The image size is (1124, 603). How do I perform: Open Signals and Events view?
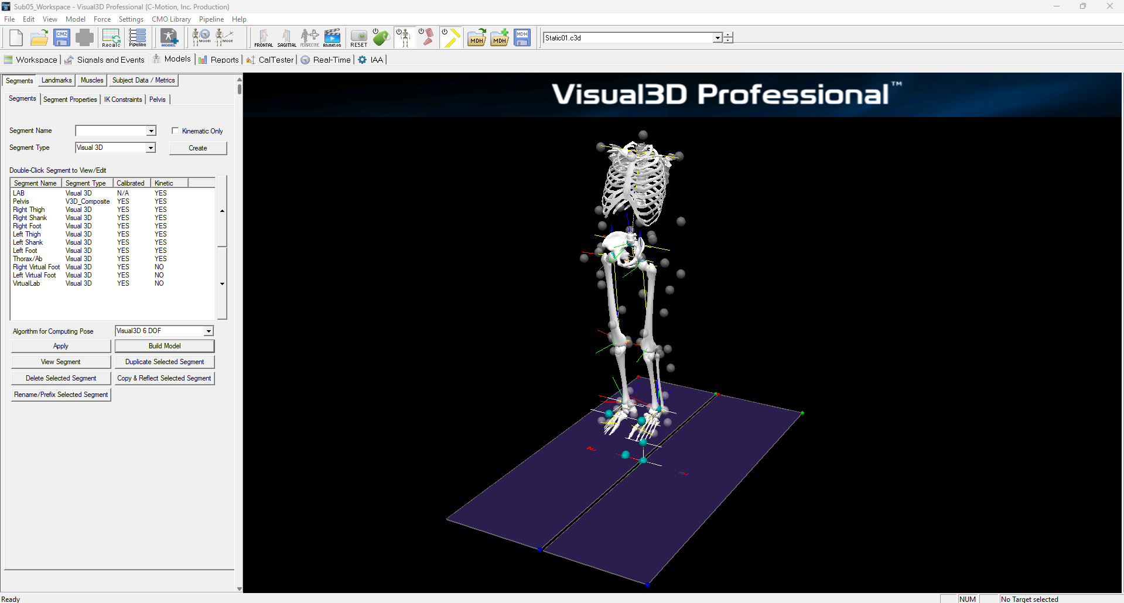click(x=104, y=60)
